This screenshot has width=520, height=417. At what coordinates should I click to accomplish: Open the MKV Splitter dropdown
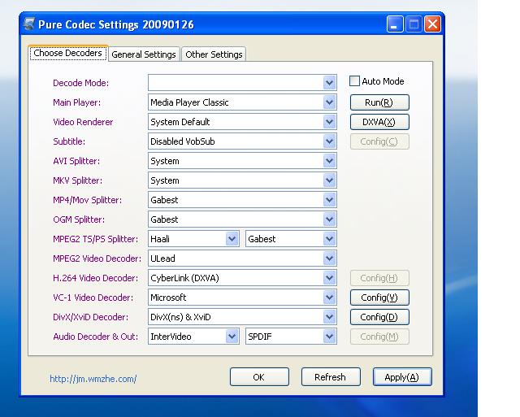242,180
